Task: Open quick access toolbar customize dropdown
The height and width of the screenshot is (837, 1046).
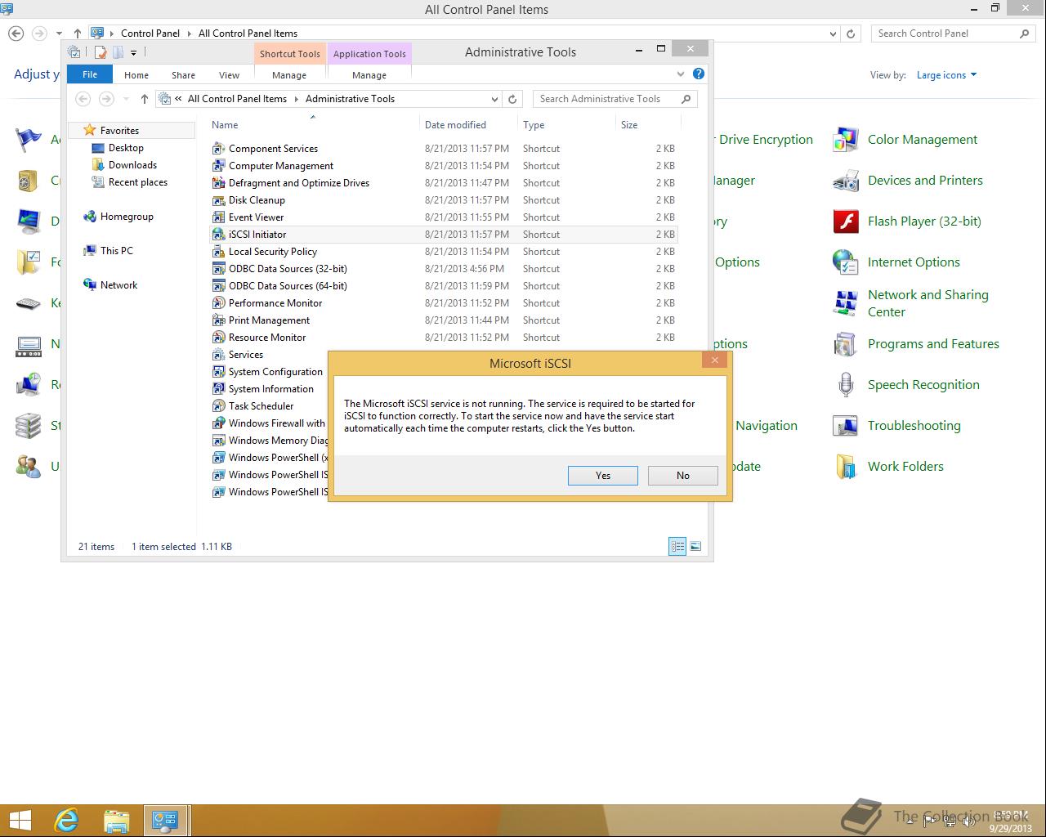Action: [133, 52]
